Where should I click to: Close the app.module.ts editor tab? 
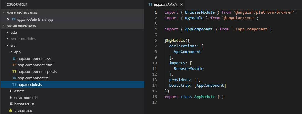tap(182, 5)
